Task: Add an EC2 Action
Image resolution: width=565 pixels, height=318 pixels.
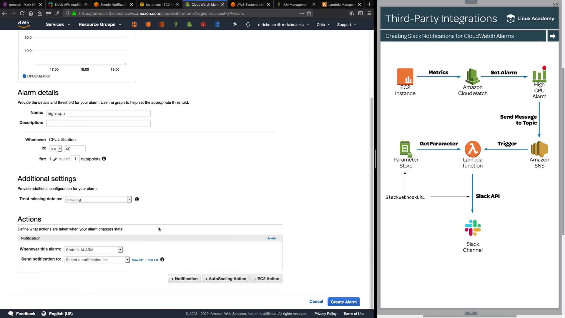Action: [x=266, y=279]
